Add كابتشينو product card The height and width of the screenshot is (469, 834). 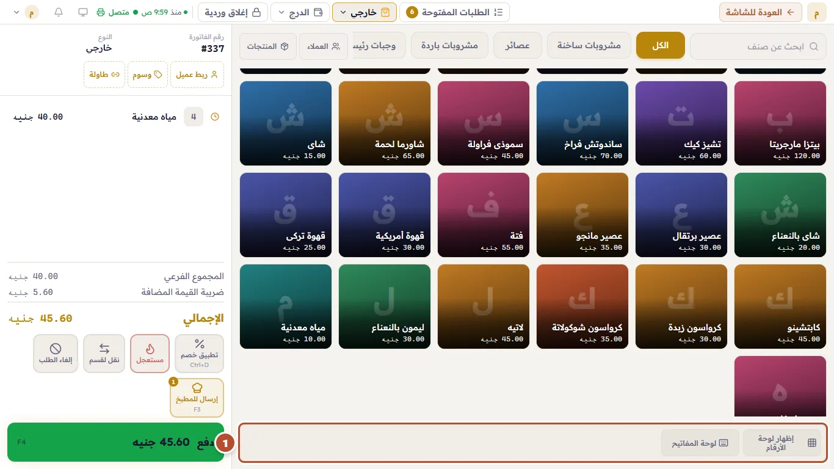(x=780, y=307)
